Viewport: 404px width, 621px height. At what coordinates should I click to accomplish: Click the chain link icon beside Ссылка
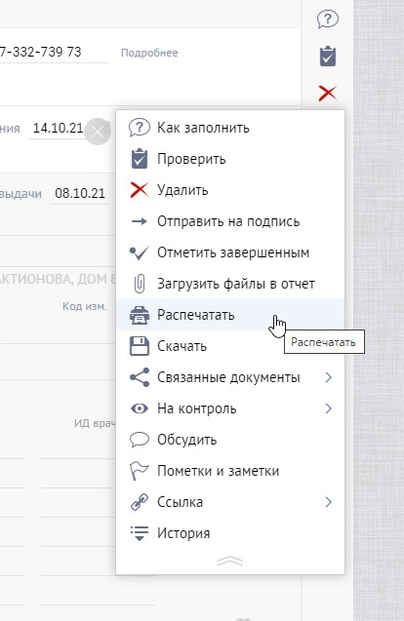(x=140, y=502)
